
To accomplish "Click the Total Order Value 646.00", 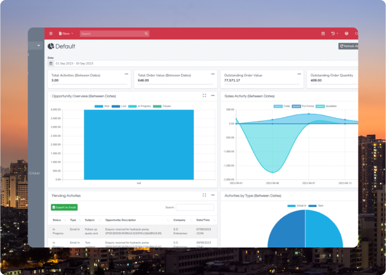I will click(x=143, y=80).
